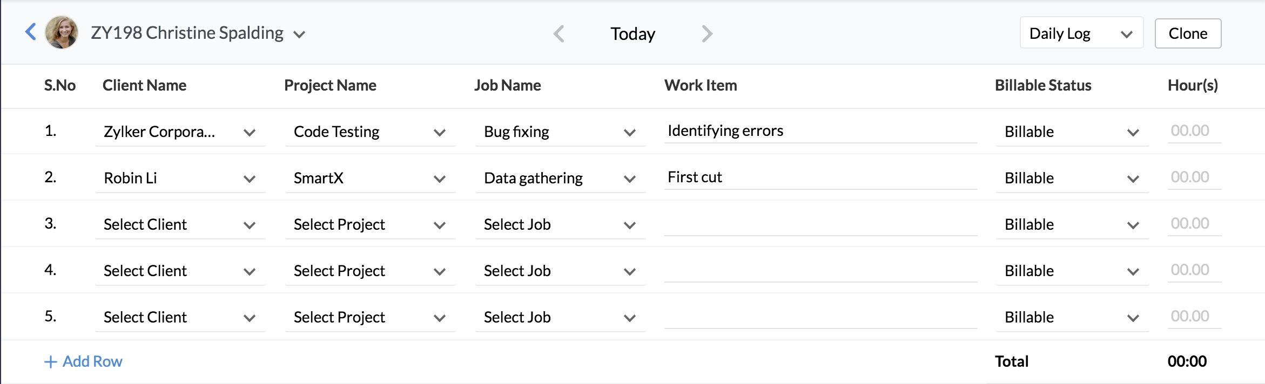Screen dimensions: 1265x384
Task: Open the Daily Log view dropdown
Action: coord(1081,33)
